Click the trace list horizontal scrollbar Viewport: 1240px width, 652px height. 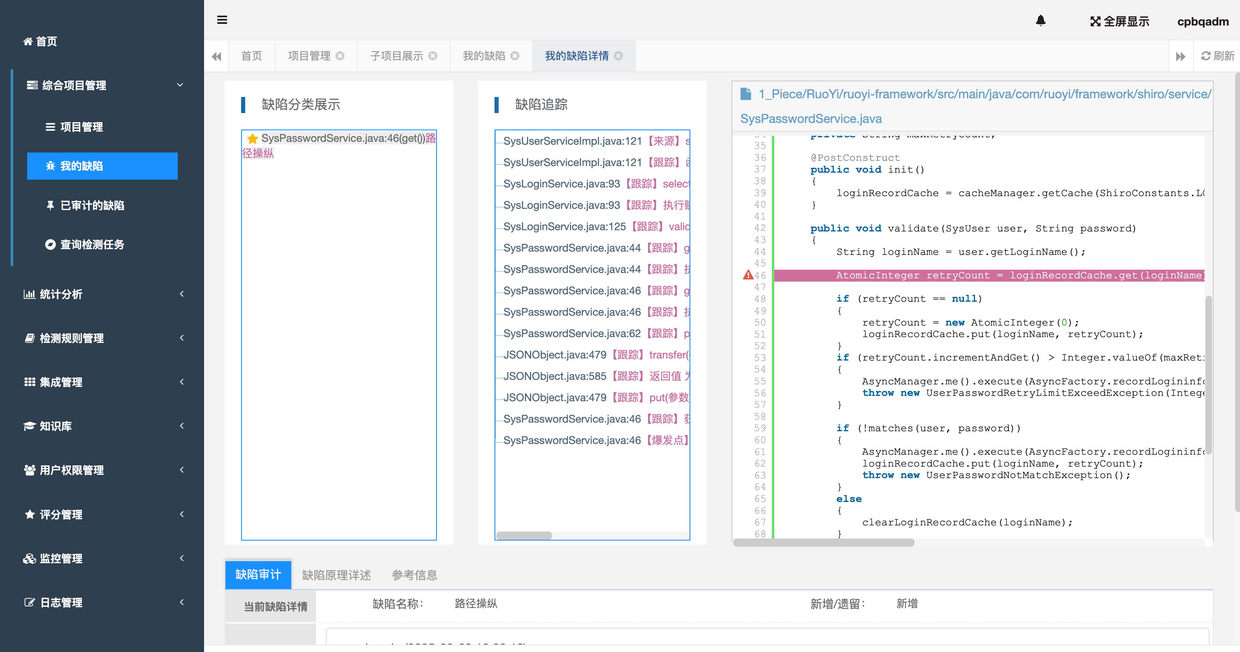(524, 536)
